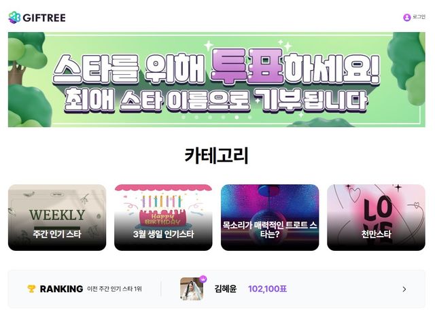
Task: Select the last banner carousel dot
Action: [250, 118]
